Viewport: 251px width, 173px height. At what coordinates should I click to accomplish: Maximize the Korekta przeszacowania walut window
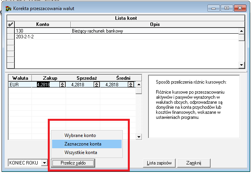coord(227,8)
